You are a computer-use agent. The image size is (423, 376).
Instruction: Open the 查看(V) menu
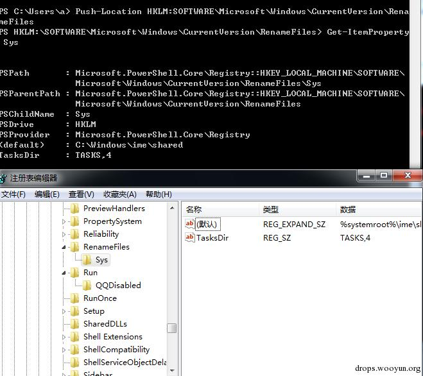coord(82,194)
